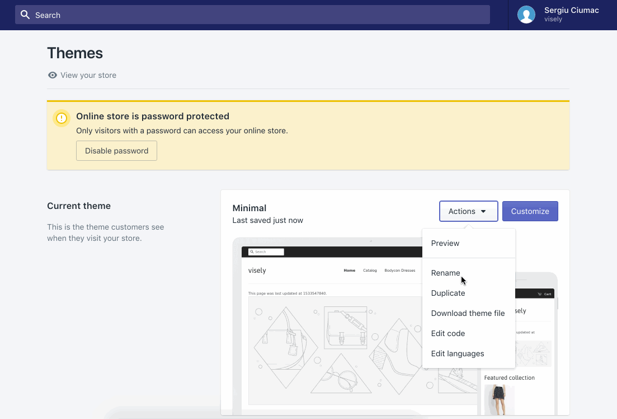Click the desktop theme preview illustration
The width and height of the screenshot is (617, 419).
[330, 347]
